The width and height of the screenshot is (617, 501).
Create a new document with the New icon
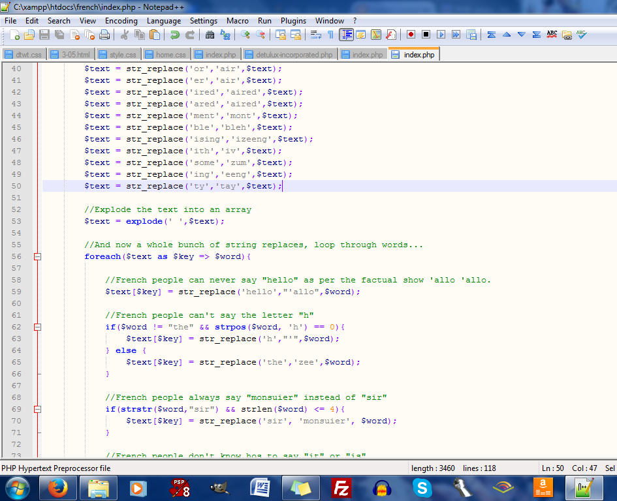click(14, 35)
